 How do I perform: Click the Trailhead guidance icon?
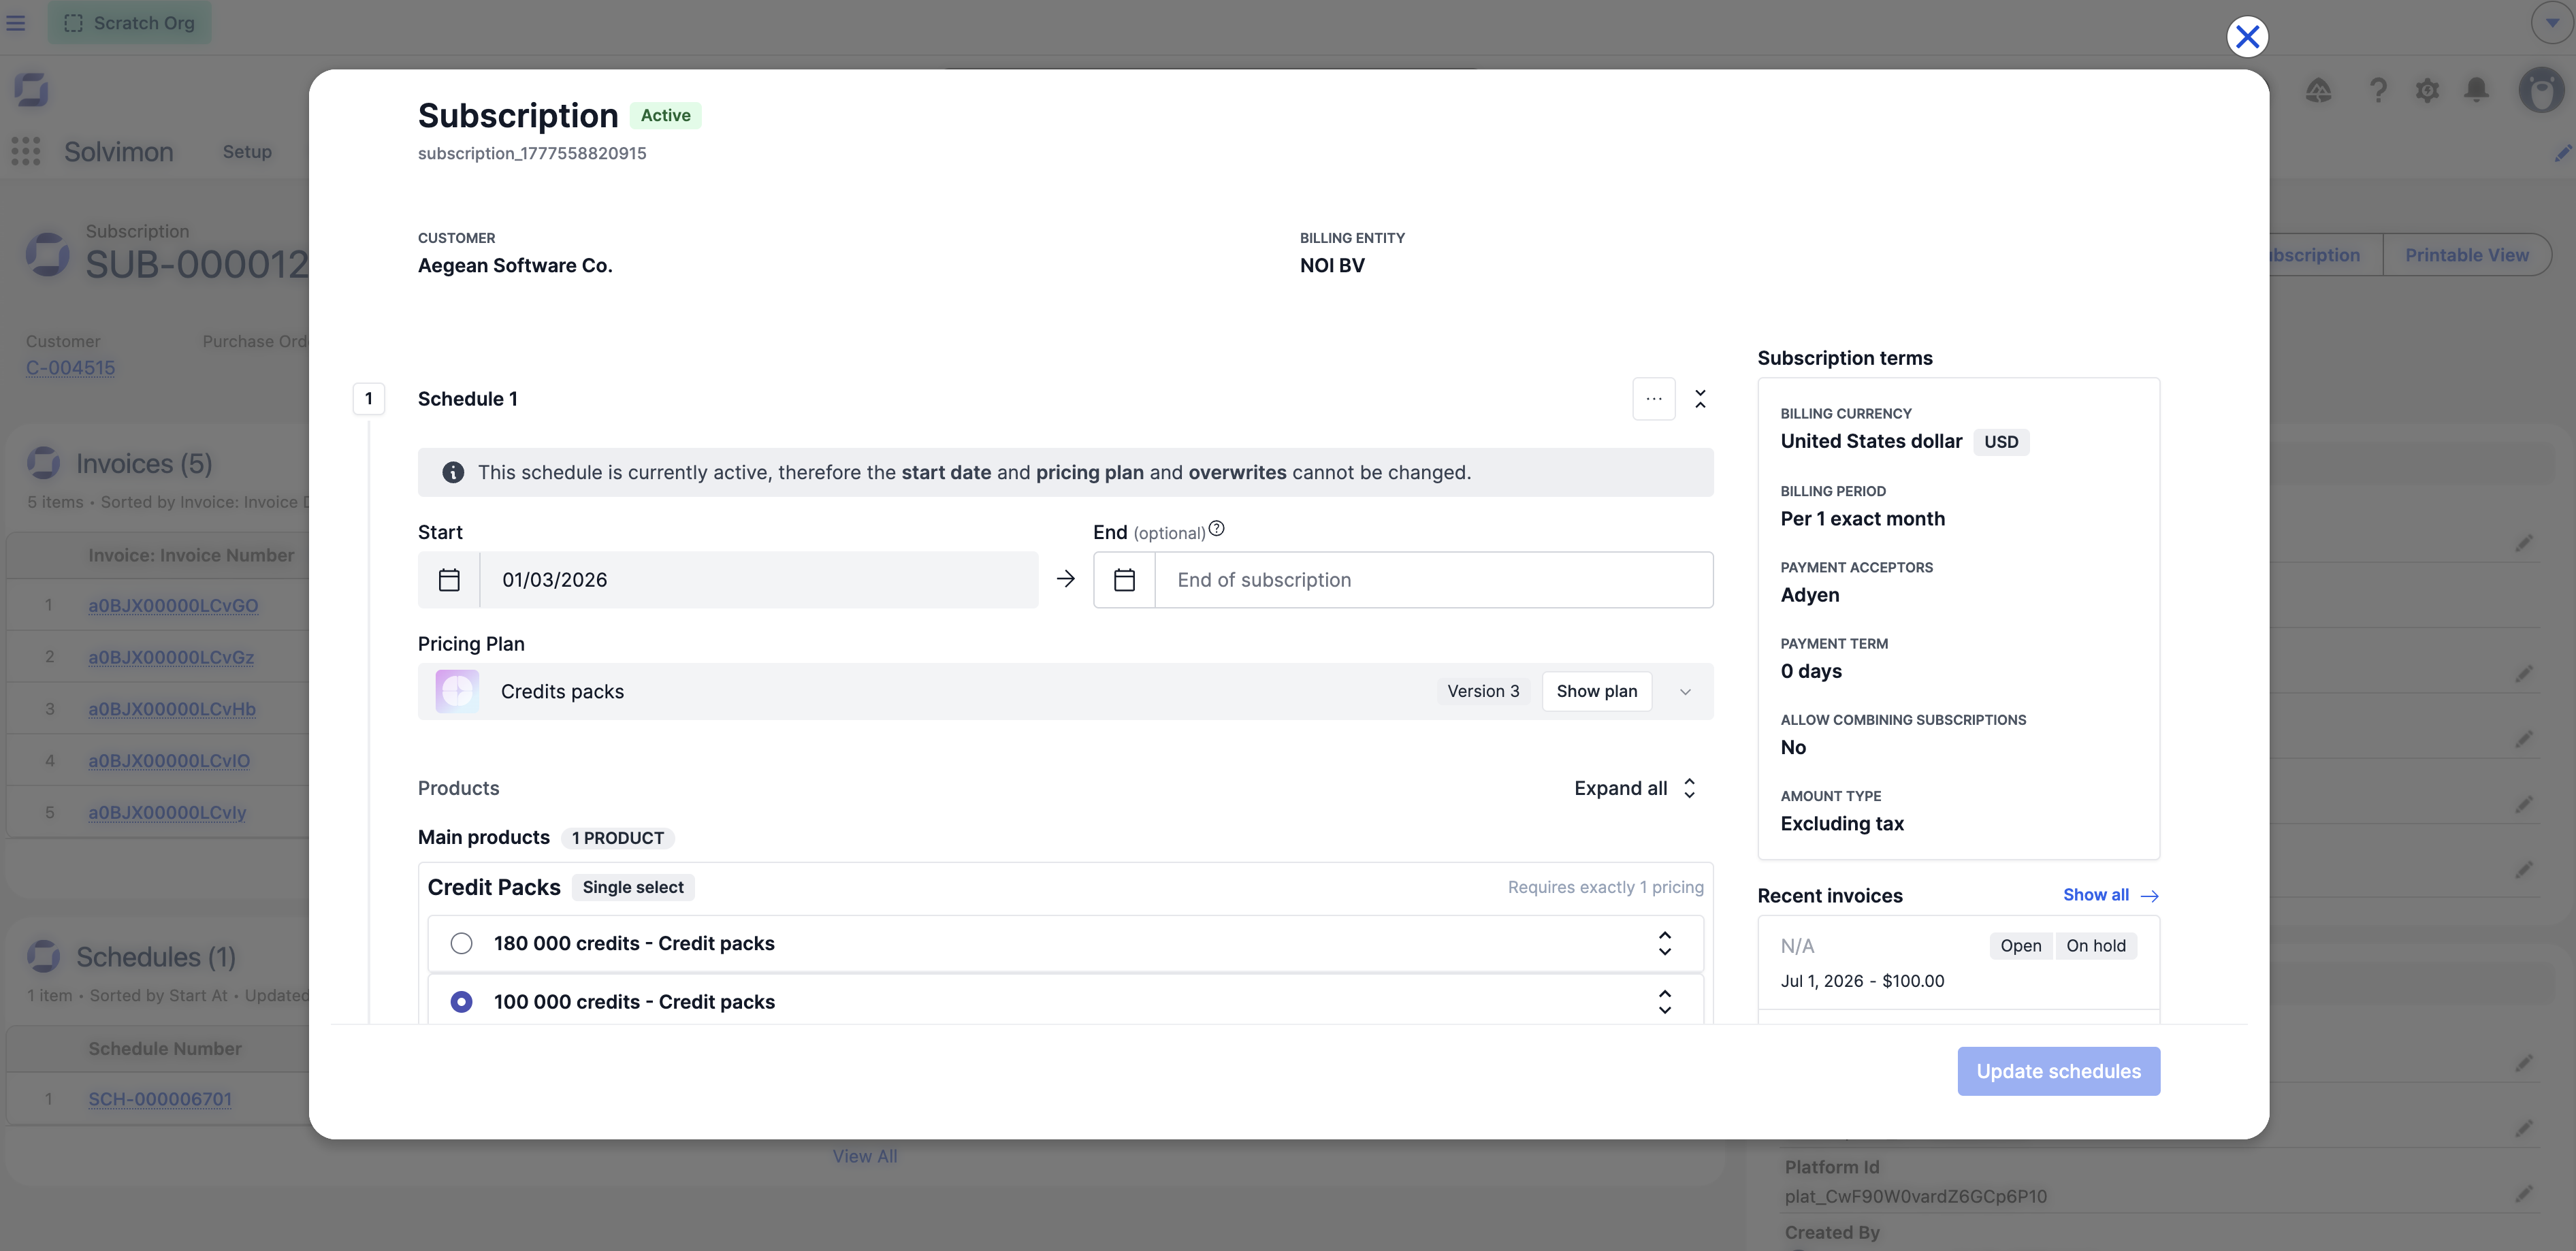(2319, 91)
